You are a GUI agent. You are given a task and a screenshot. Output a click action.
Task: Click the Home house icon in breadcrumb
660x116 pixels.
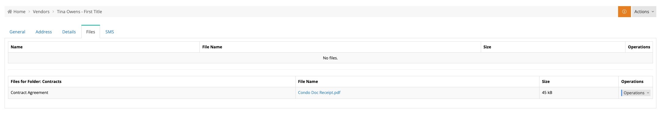pos(10,12)
